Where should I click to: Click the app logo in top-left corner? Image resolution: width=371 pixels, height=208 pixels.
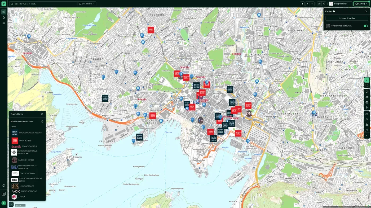4,4
